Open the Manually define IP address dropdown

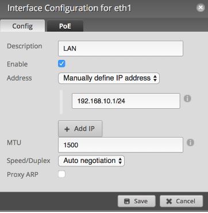[109, 78]
